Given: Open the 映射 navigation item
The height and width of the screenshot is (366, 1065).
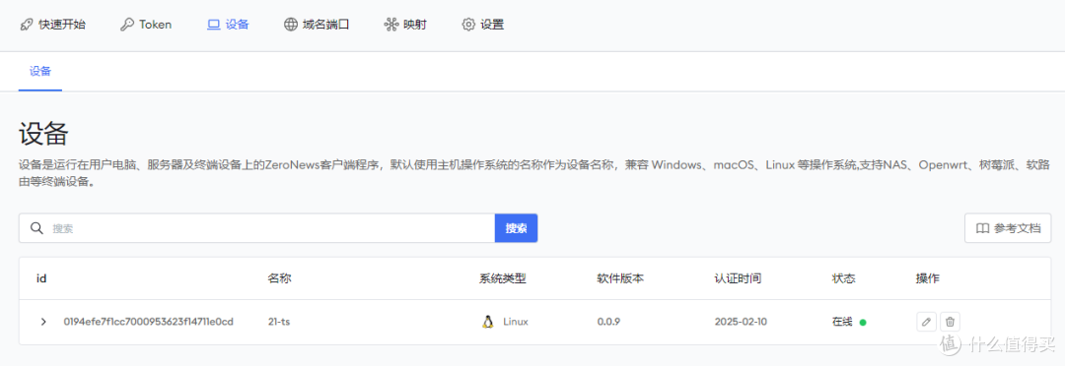Looking at the screenshot, I should [405, 25].
